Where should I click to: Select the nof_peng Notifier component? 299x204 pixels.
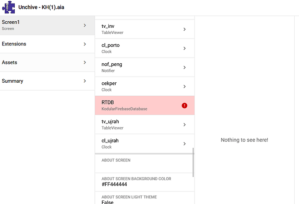(145, 67)
